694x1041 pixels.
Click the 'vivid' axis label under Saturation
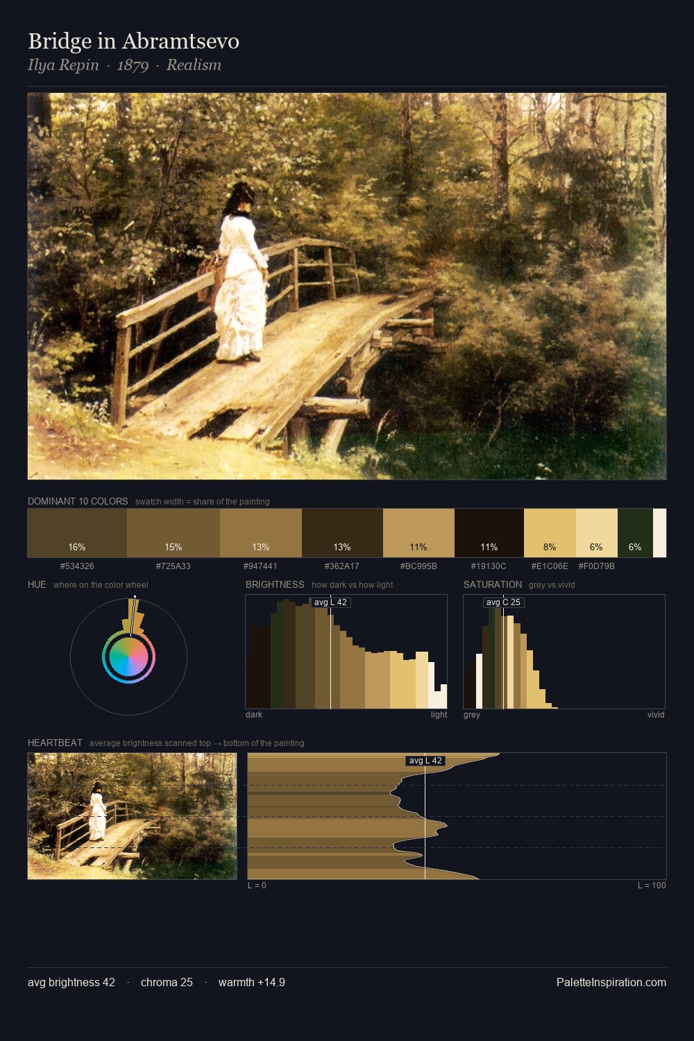tap(656, 715)
